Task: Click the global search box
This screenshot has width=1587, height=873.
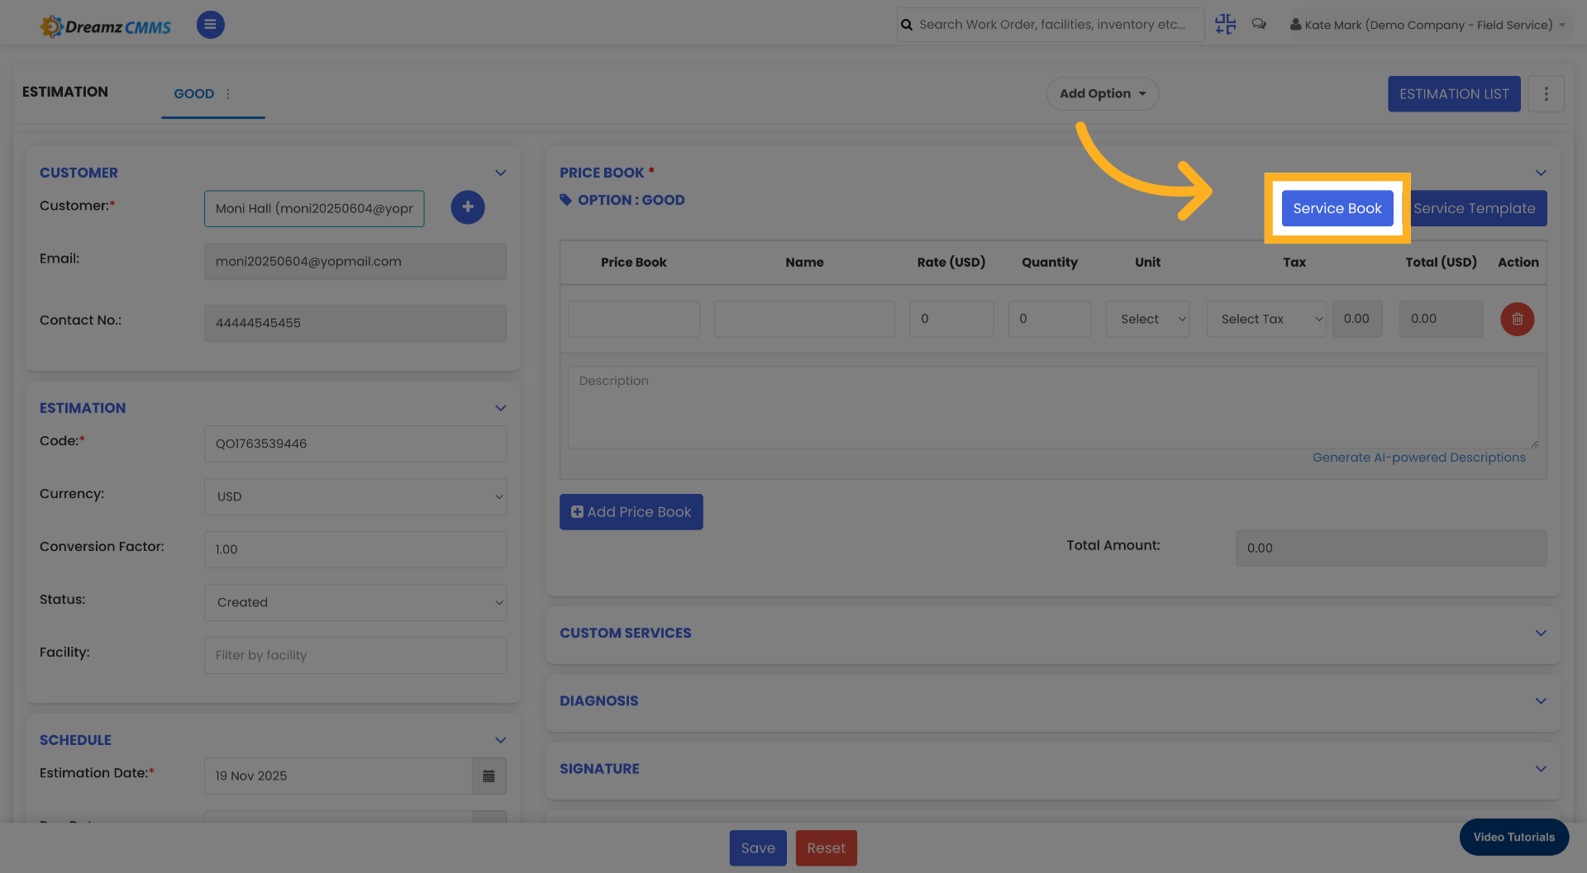Action: point(1051,25)
